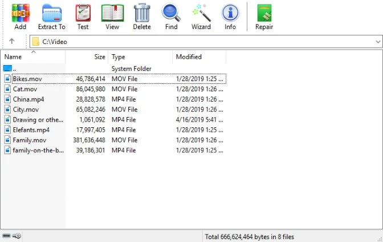Select the 'family-on-the-b...' file name
The image size is (383, 242).
point(38,150)
